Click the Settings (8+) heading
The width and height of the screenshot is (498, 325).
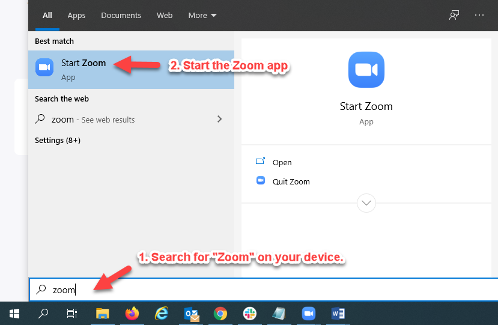click(58, 140)
